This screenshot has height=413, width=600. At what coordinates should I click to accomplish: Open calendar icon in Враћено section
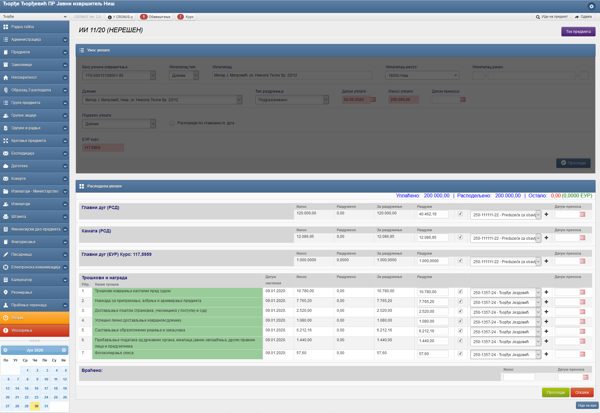[586, 377]
